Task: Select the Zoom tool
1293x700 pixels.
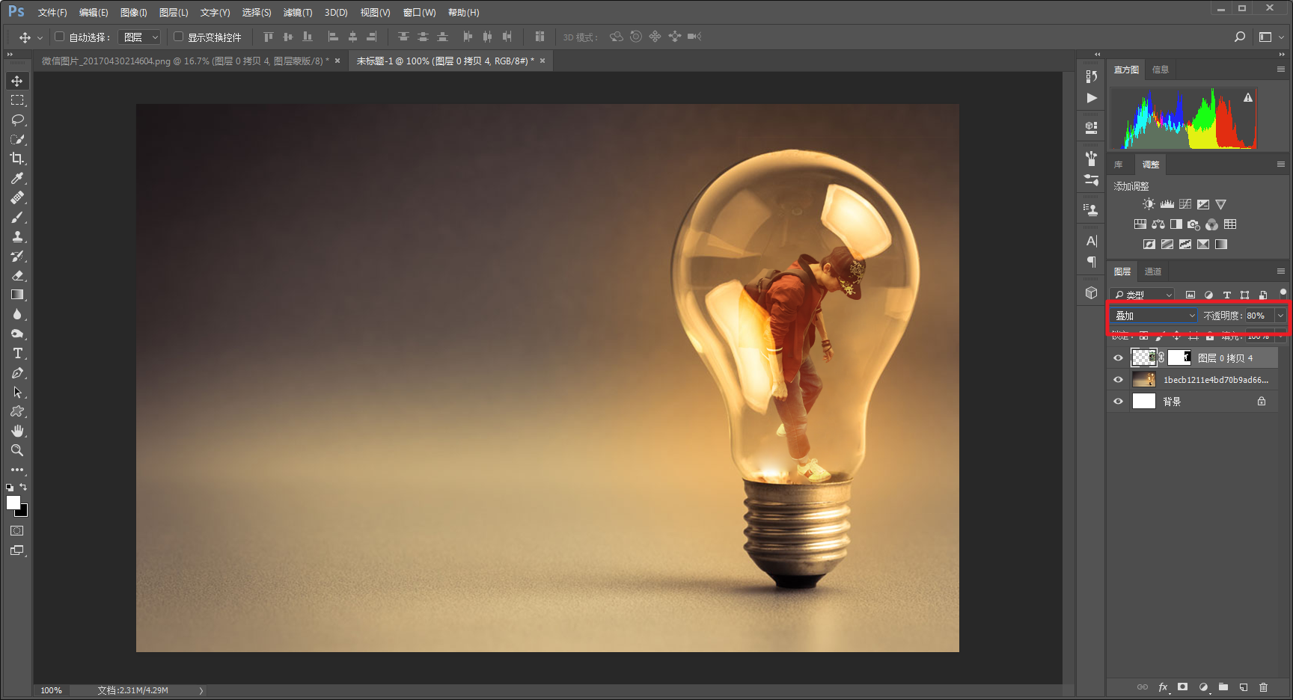Action: point(17,450)
